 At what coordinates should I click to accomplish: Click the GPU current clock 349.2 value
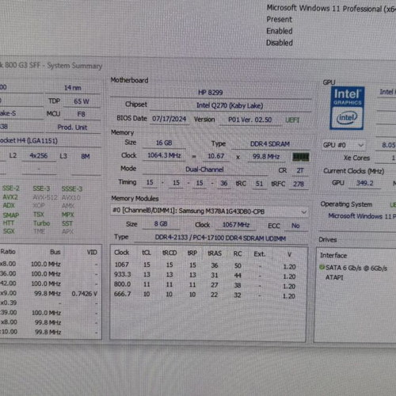[364, 183]
